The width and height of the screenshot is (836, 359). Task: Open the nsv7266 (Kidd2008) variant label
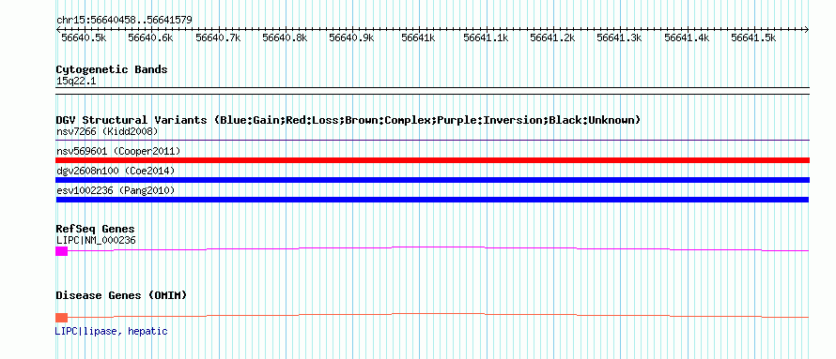click(x=107, y=131)
